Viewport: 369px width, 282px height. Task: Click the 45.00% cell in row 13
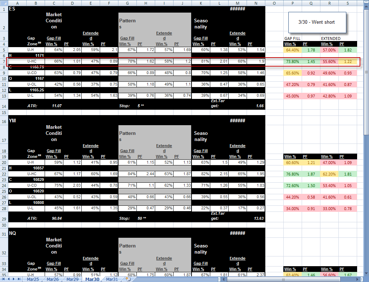(293, 96)
